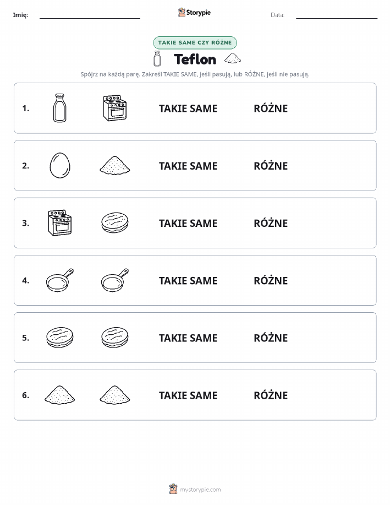Click the first frying pan in row 4

tap(60, 280)
